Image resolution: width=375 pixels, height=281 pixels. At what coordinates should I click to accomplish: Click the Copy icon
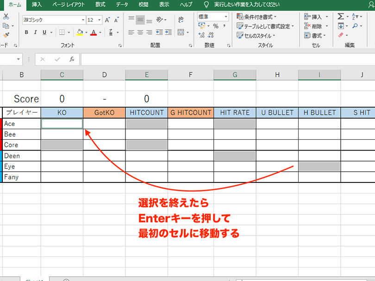tap(6, 25)
